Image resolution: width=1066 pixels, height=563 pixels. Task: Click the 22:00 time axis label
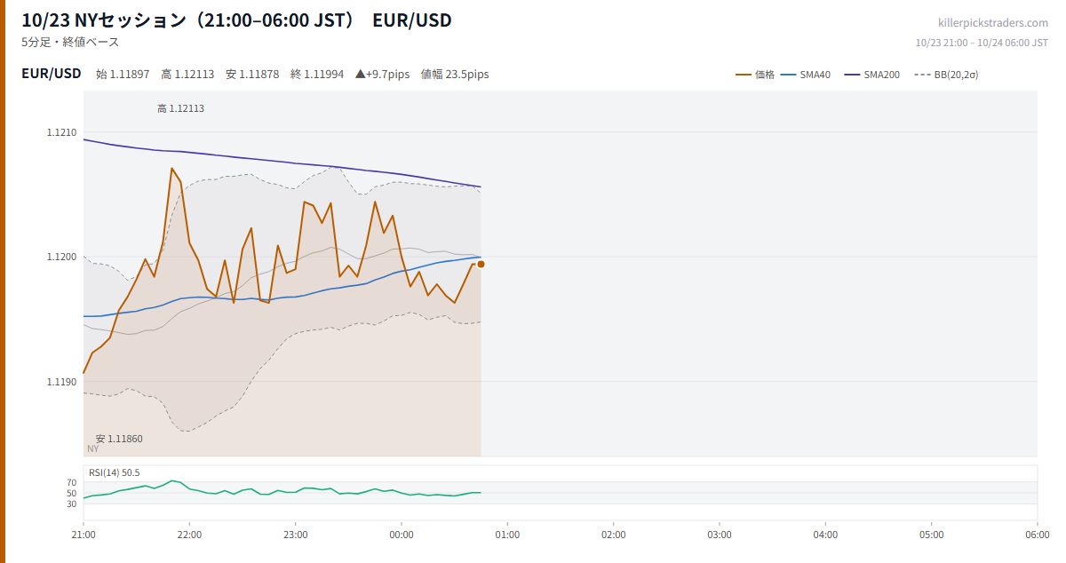[189, 535]
